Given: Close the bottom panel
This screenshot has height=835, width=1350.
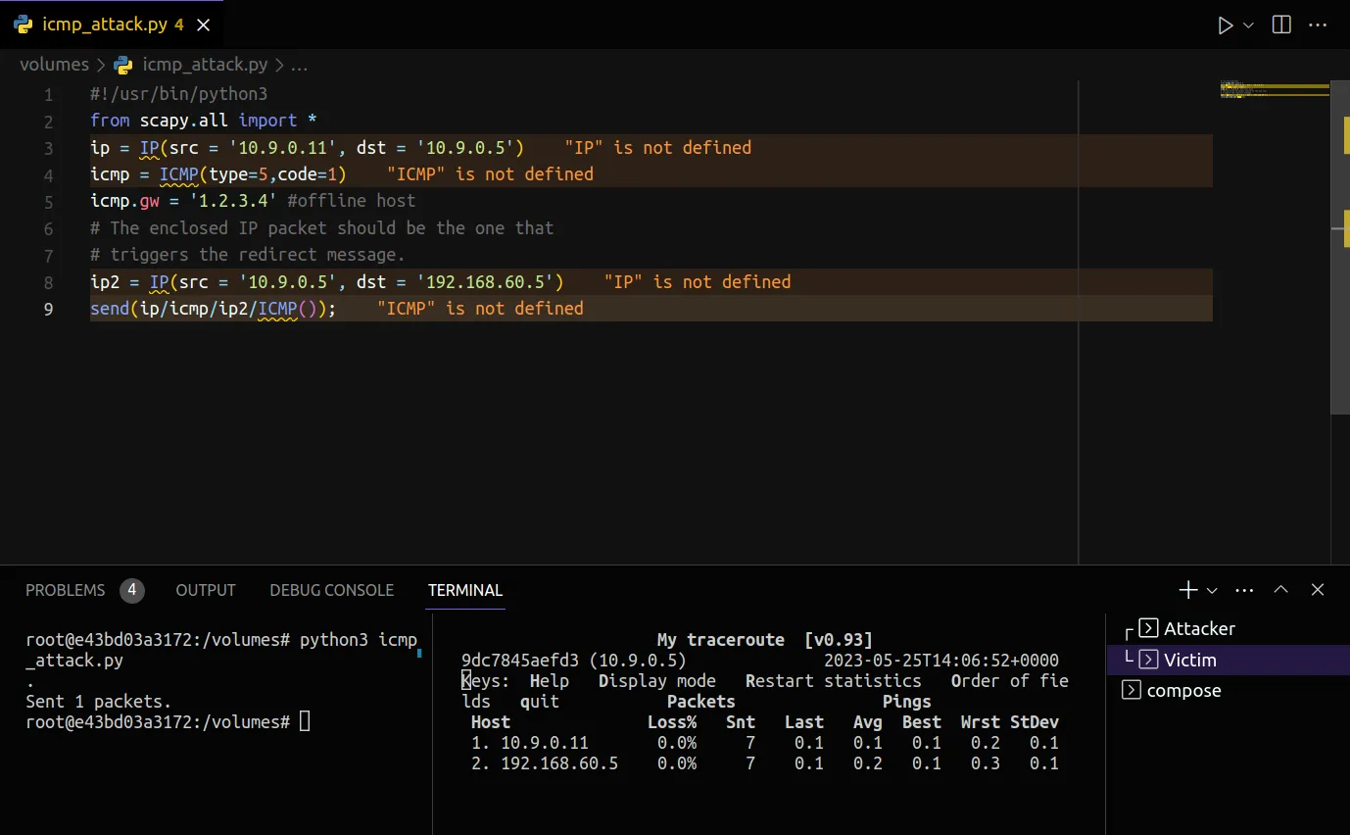Looking at the screenshot, I should click(1318, 590).
